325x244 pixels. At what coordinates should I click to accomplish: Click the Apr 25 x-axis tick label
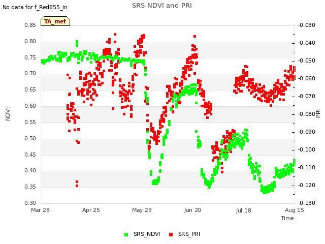[x=91, y=210]
